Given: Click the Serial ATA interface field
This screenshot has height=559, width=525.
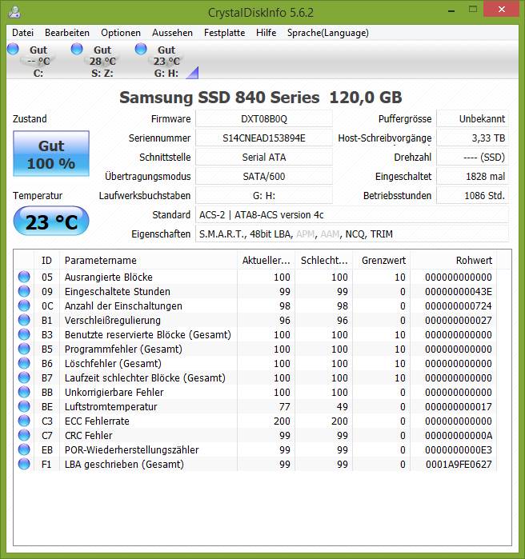Looking at the screenshot, I should point(264,158).
